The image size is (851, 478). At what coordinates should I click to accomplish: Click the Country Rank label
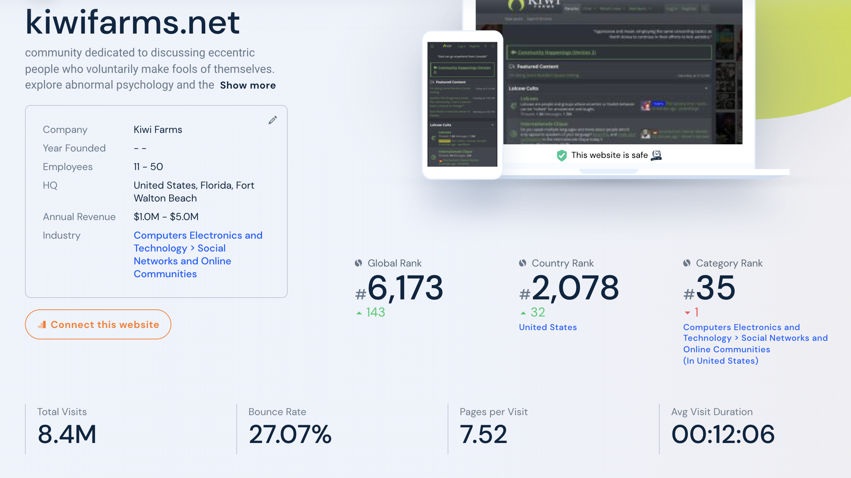coord(563,263)
